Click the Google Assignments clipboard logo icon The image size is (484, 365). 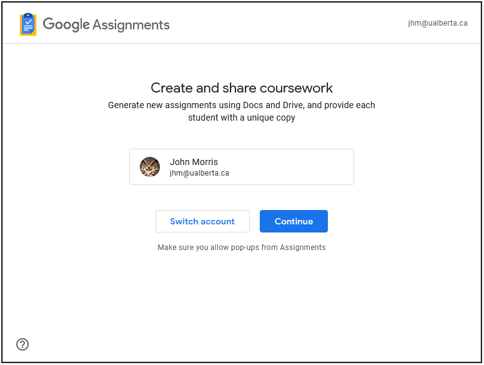[28, 24]
